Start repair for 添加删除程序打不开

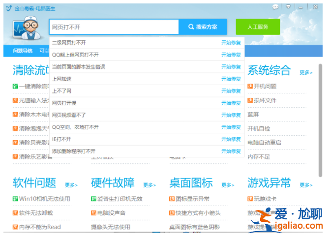click(x=231, y=151)
